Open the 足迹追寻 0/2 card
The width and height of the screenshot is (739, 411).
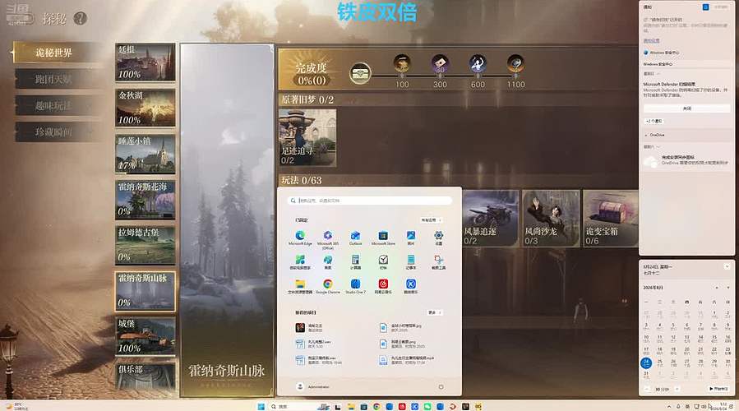tap(307, 137)
